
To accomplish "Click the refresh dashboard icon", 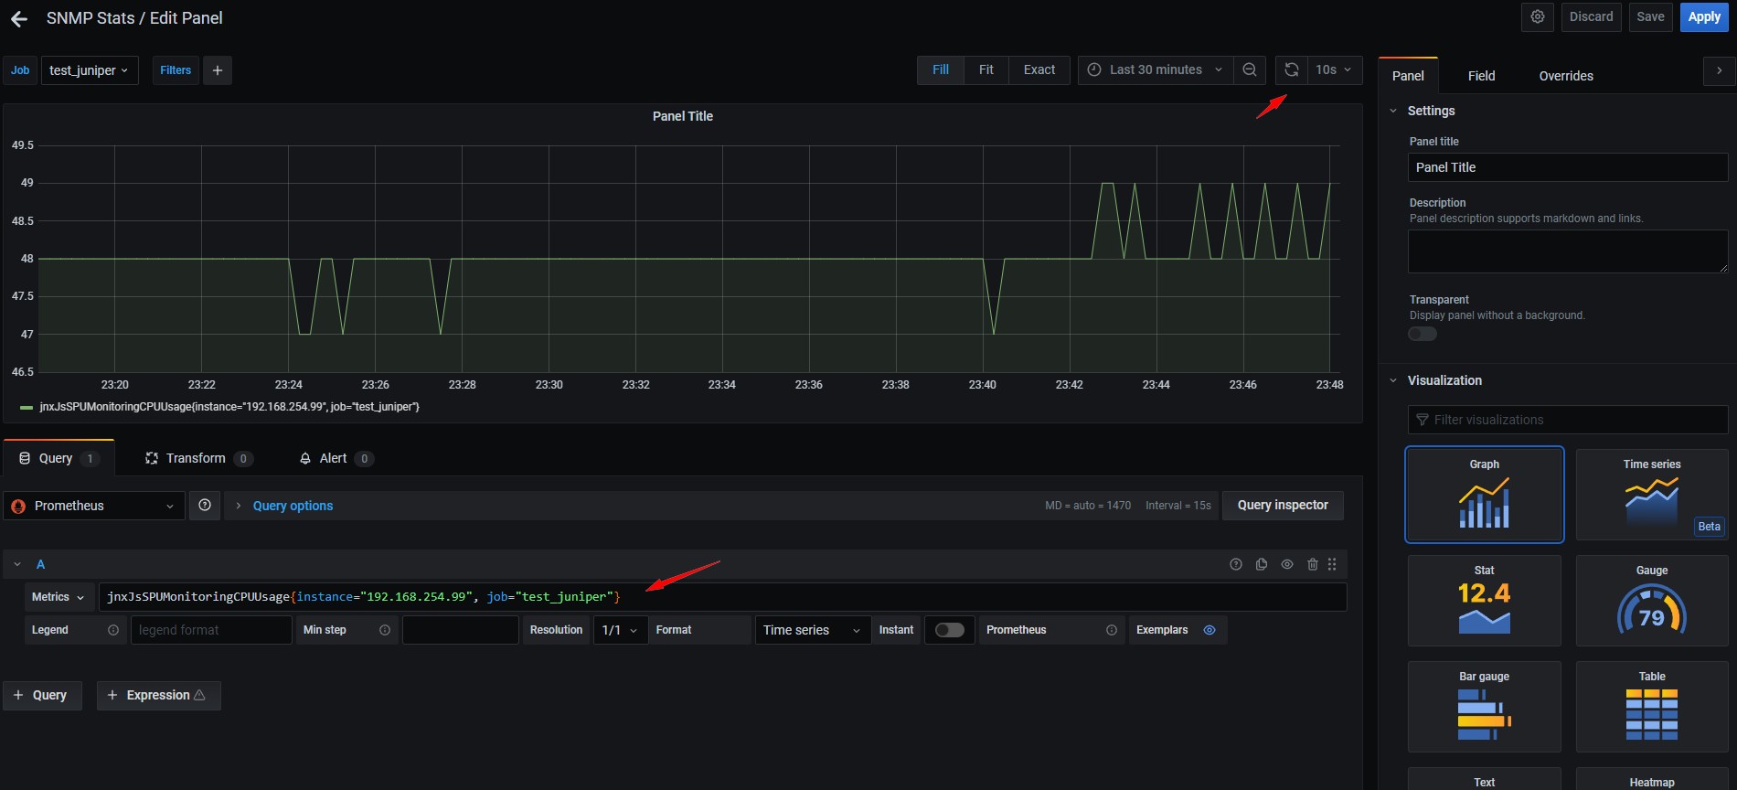I will (1291, 70).
